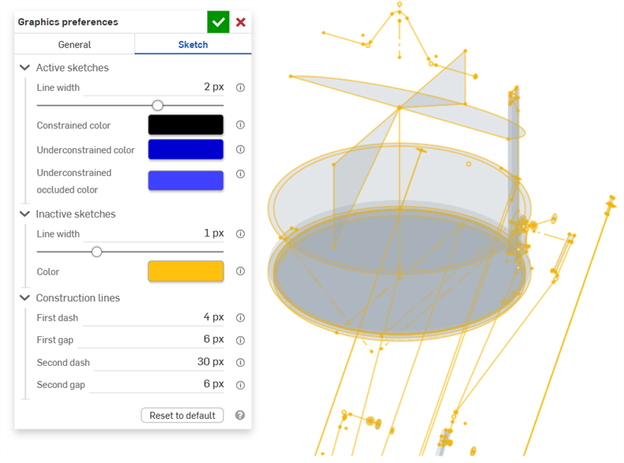Viewport: 624px width, 463px height.
Task: Switch to the General tab
Action: [x=74, y=44]
